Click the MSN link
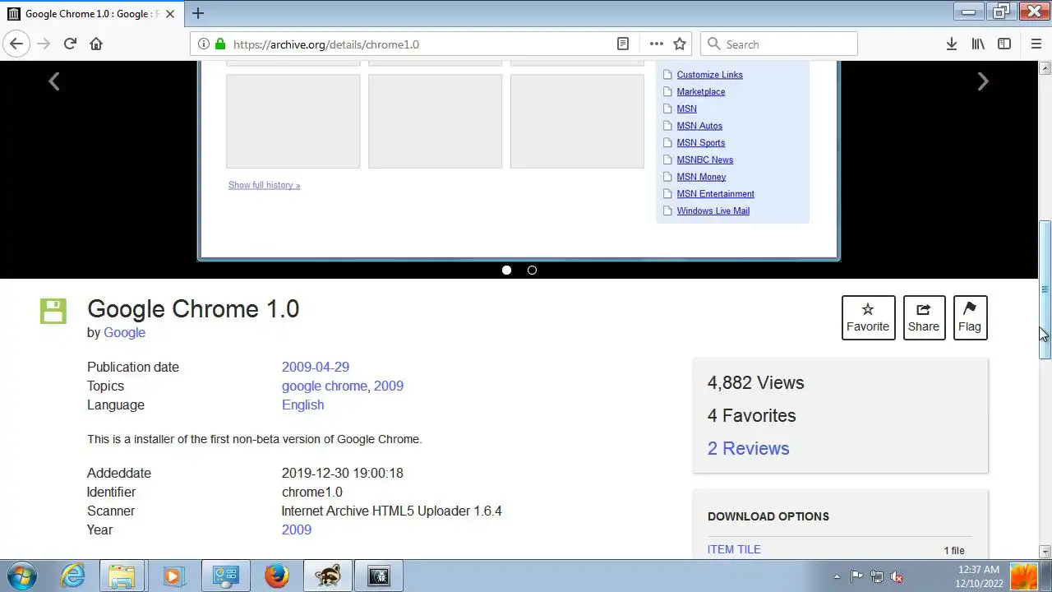 pyautogui.click(x=686, y=109)
